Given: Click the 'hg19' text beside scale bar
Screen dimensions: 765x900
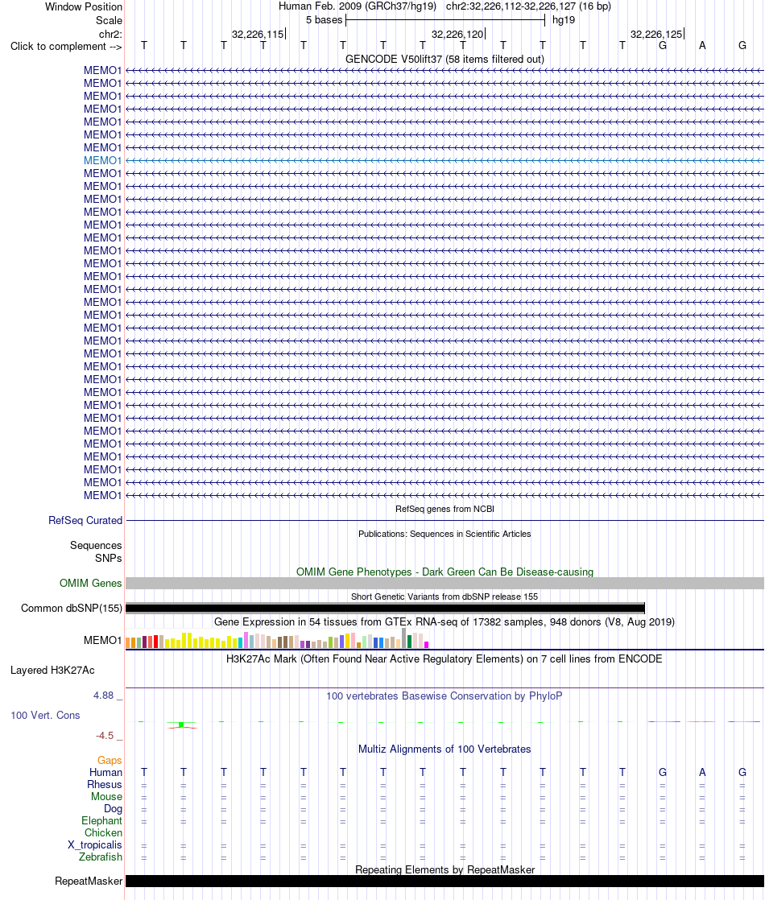Looking at the screenshot, I should click(564, 20).
